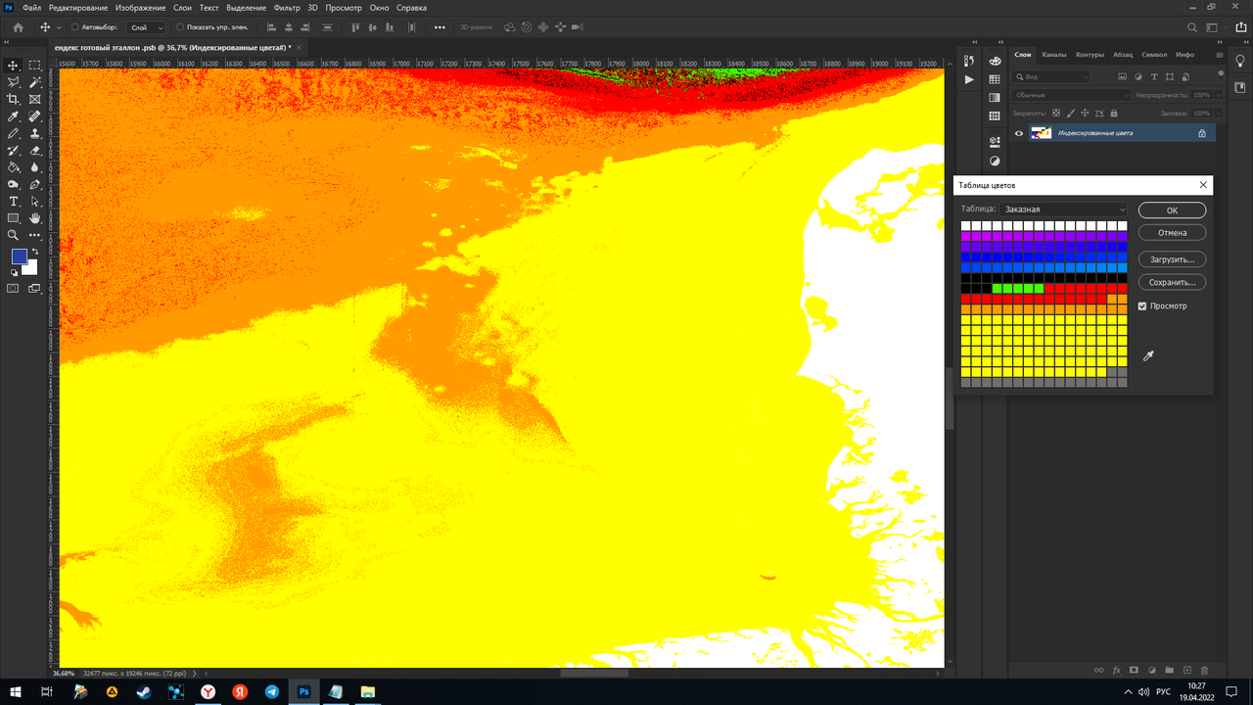The image size is (1253, 705).
Task: Open the Таблица dropdown showing Заказная
Action: (x=1064, y=210)
